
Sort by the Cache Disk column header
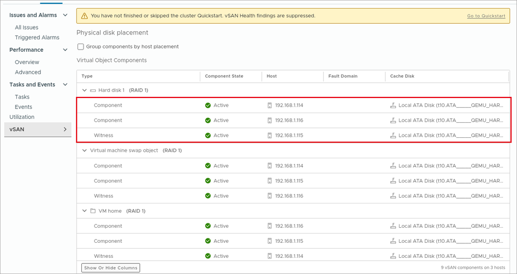[x=402, y=76]
